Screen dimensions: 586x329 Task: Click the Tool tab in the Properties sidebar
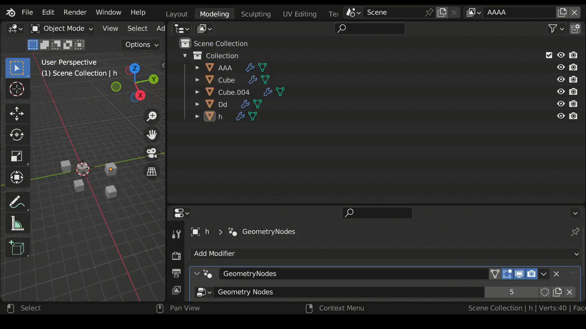click(176, 234)
